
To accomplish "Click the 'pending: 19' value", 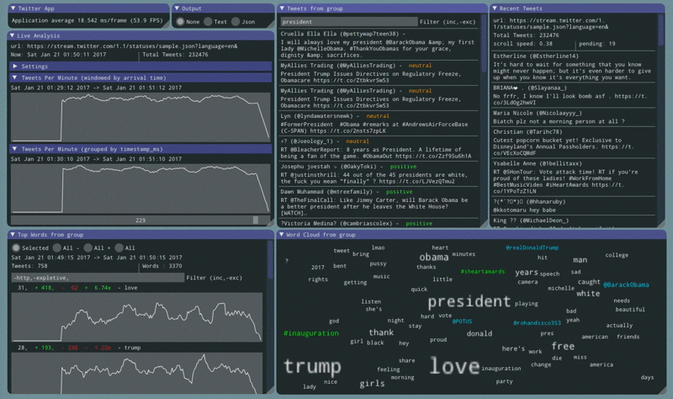I will click(x=597, y=44).
